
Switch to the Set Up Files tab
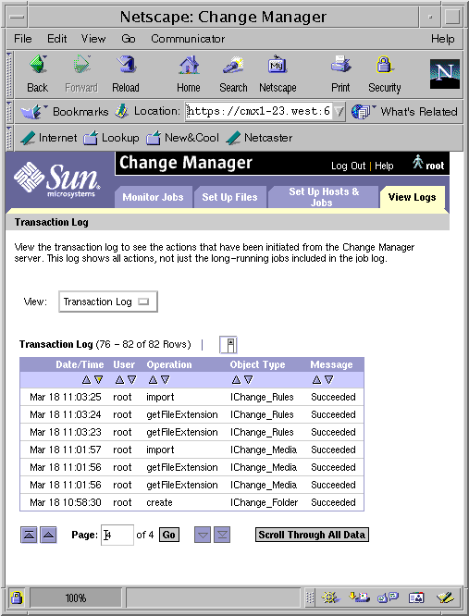coord(229,197)
